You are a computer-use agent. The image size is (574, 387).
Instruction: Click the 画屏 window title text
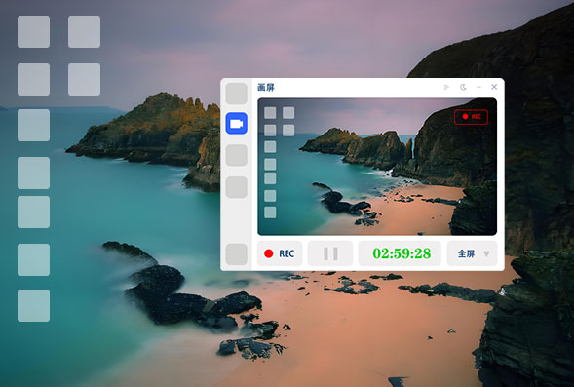pos(266,87)
